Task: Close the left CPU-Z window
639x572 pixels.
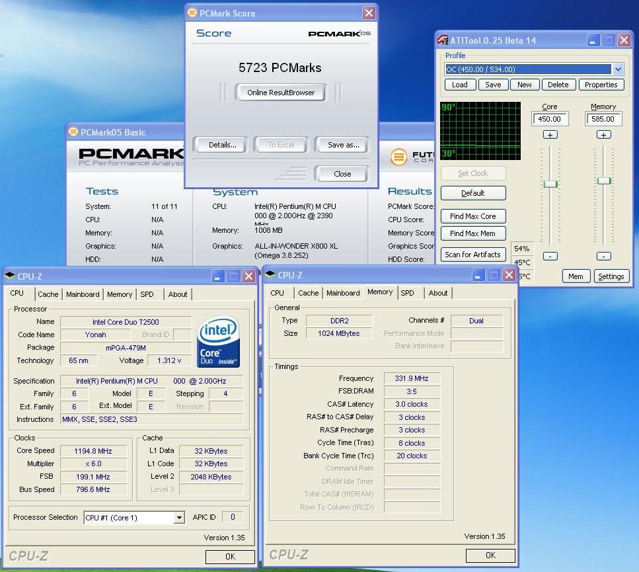Action: pos(248,276)
